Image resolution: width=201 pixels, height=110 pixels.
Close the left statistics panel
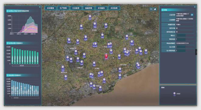40,7
